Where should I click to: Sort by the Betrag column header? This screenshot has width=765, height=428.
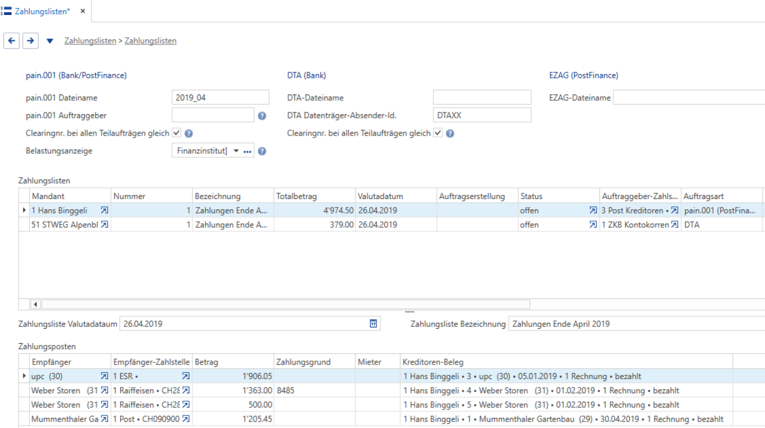(233, 362)
